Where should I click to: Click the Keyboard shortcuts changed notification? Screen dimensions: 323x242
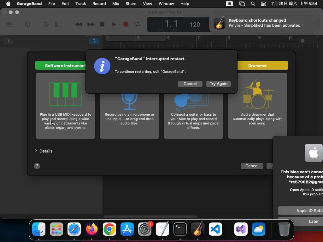[x=263, y=23]
